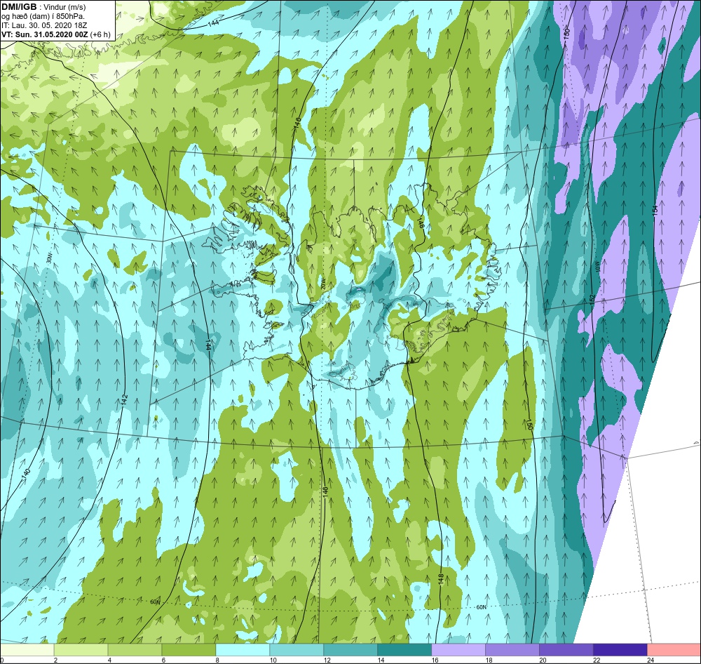The width and height of the screenshot is (701, 664).
Task: Click the legend tick label '24'
Action: [x=651, y=660]
